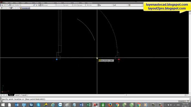The image size is (191, 107).
Task: Open the Dimension menu
Action: coord(50,3)
